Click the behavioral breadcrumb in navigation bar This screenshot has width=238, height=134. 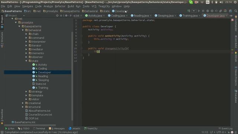point(90,11)
